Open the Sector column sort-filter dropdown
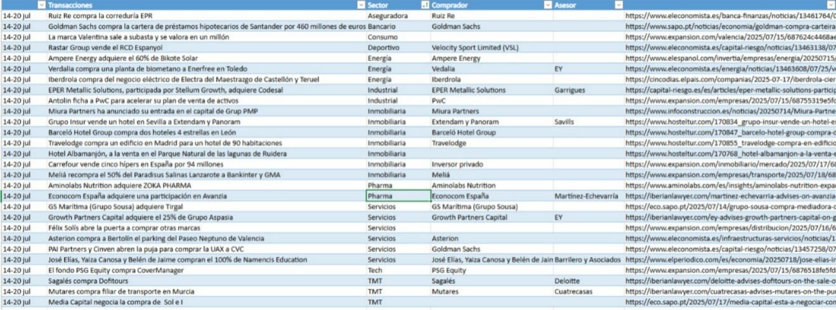Screen dimensions: 836x310 point(425,4)
